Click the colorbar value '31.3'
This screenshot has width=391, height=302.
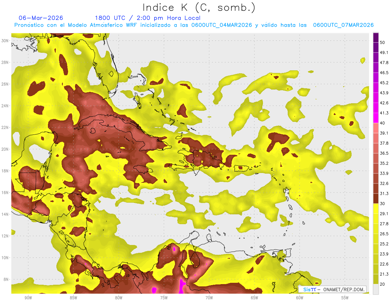pos(384,194)
